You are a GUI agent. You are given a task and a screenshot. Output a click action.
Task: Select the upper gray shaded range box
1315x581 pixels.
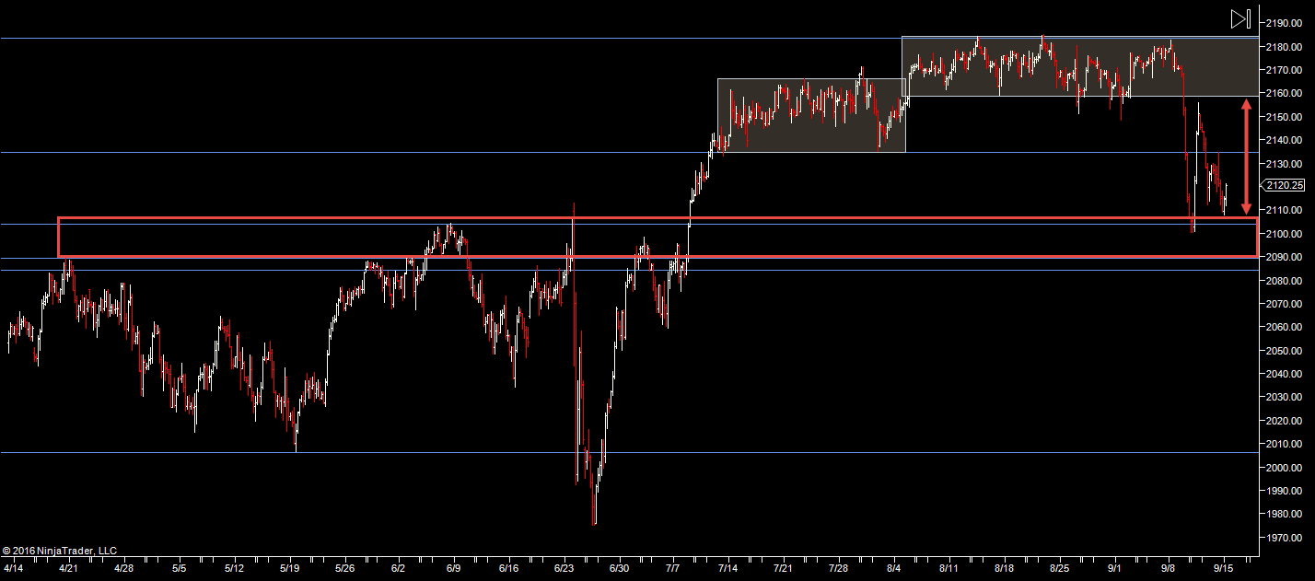pos(1077,66)
